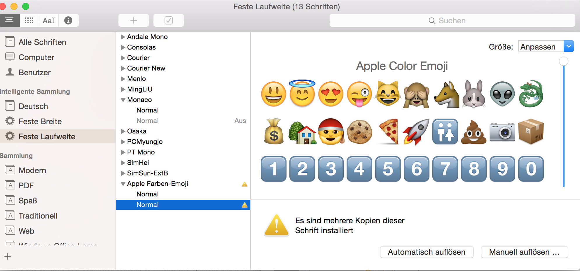Expand the Andale Mono font family
Image resolution: width=580 pixels, height=271 pixels.
[x=123, y=37]
